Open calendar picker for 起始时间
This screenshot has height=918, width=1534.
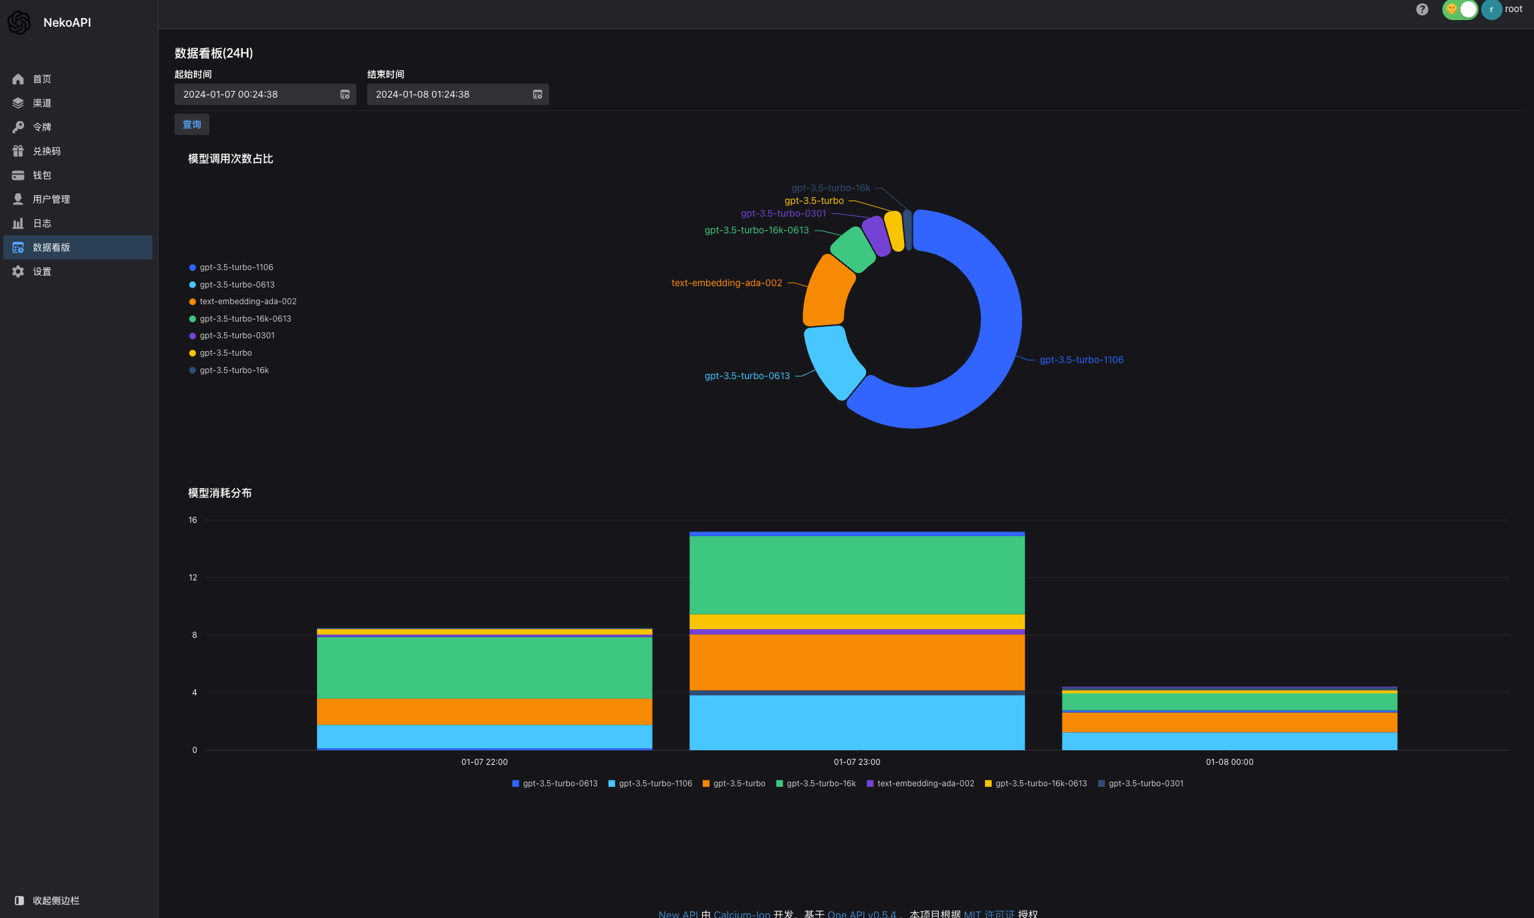point(345,94)
